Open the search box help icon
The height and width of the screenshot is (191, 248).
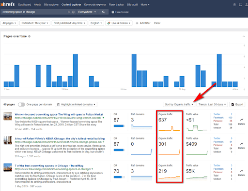tap(73, 12)
